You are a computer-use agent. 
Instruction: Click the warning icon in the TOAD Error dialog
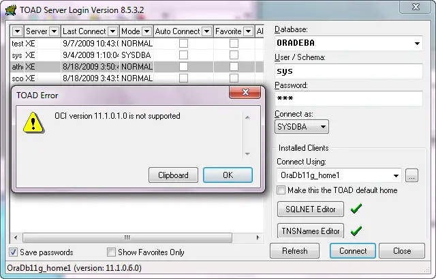coord(33,123)
